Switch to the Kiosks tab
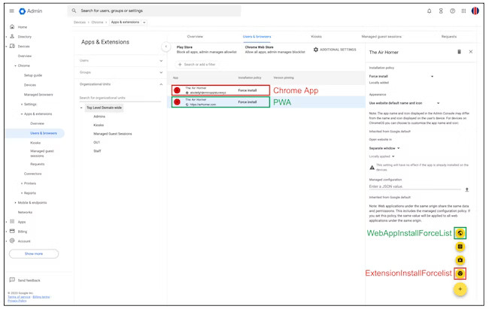 coord(317,36)
